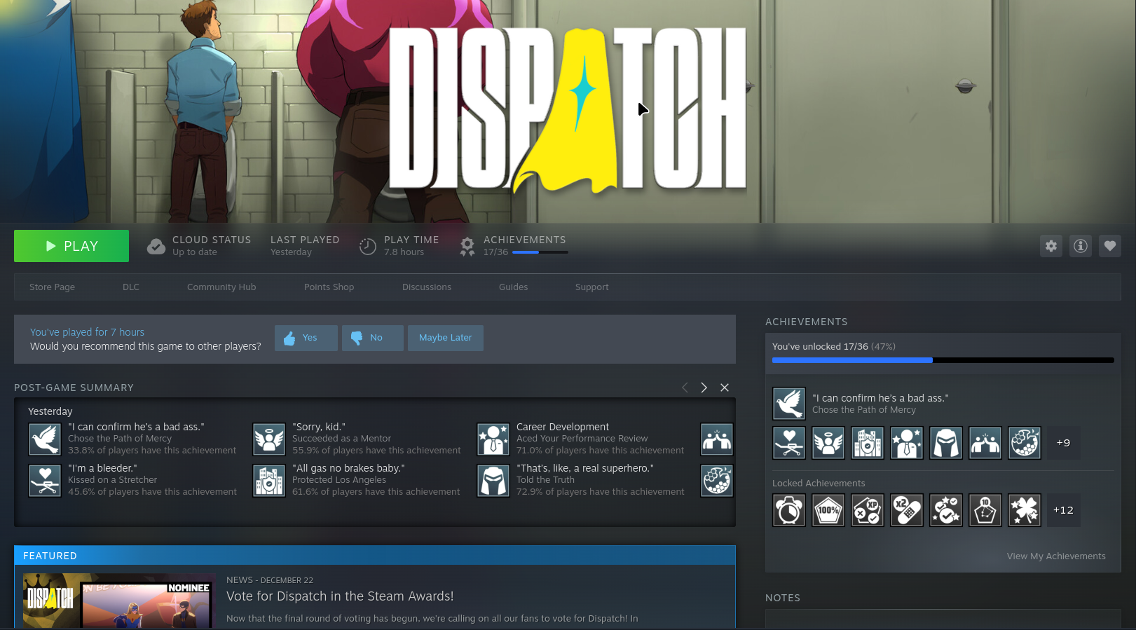Click the 17/36 progress bar in Achievements panel
This screenshot has height=630, width=1136.
coord(943,360)
